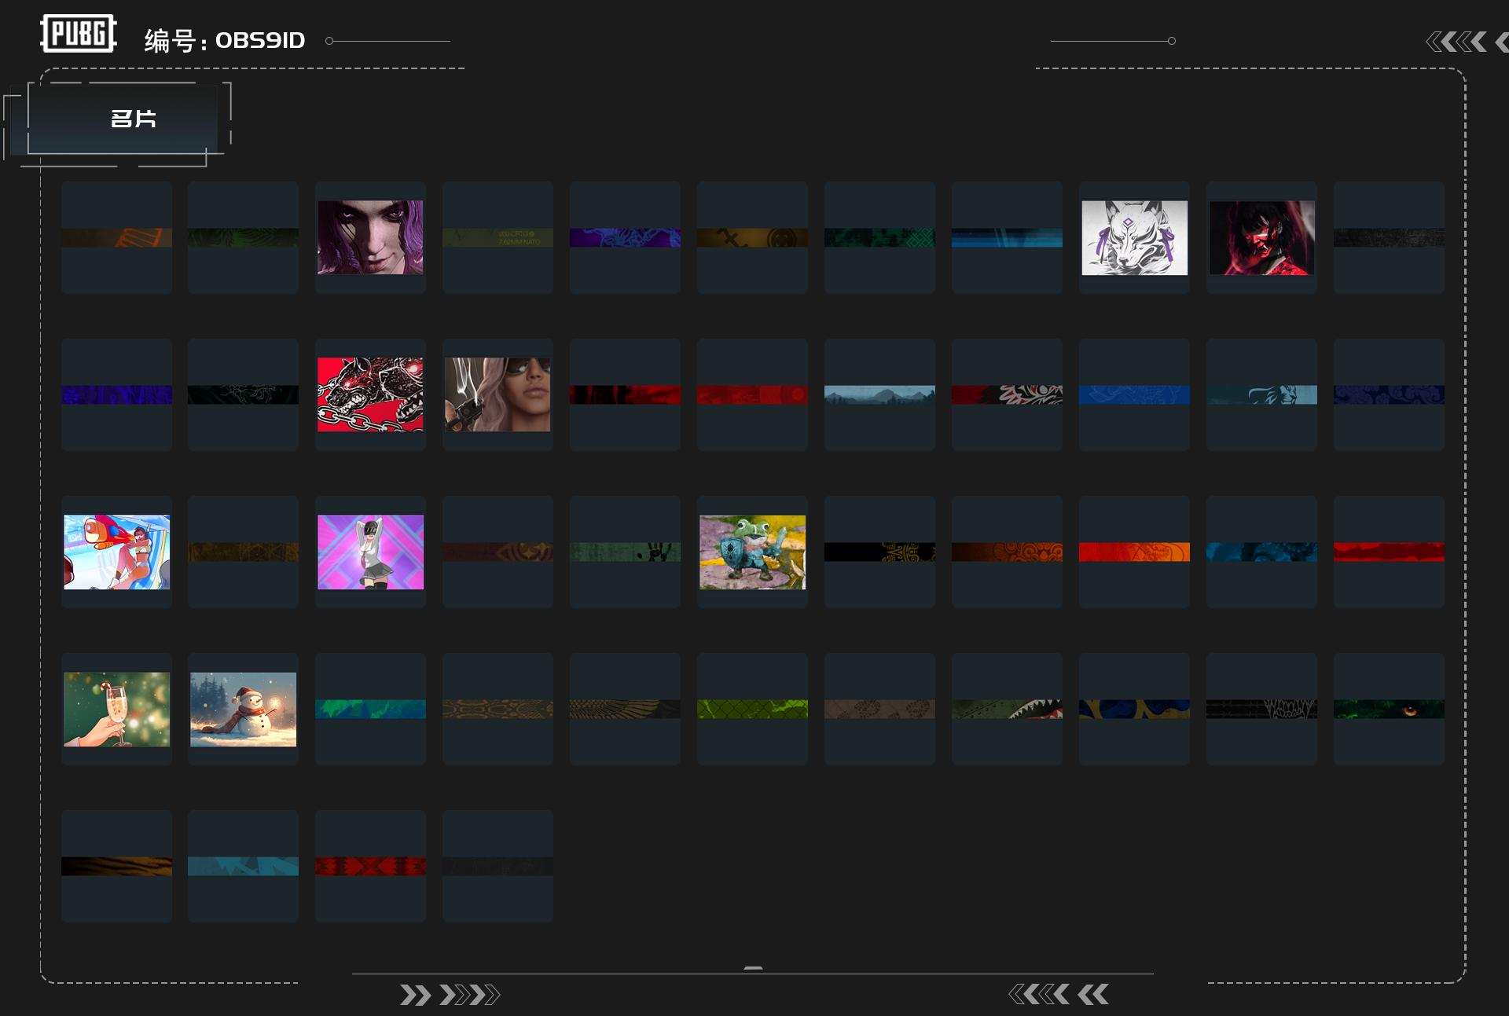Image resolution: width=1509 pixels, height=1016 pixels.
Task: Choose the olive 7.62MM NATO nameplate
Action: [x=497, y=237]
